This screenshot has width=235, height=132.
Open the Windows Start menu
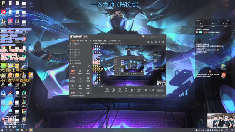click(2, 130)
